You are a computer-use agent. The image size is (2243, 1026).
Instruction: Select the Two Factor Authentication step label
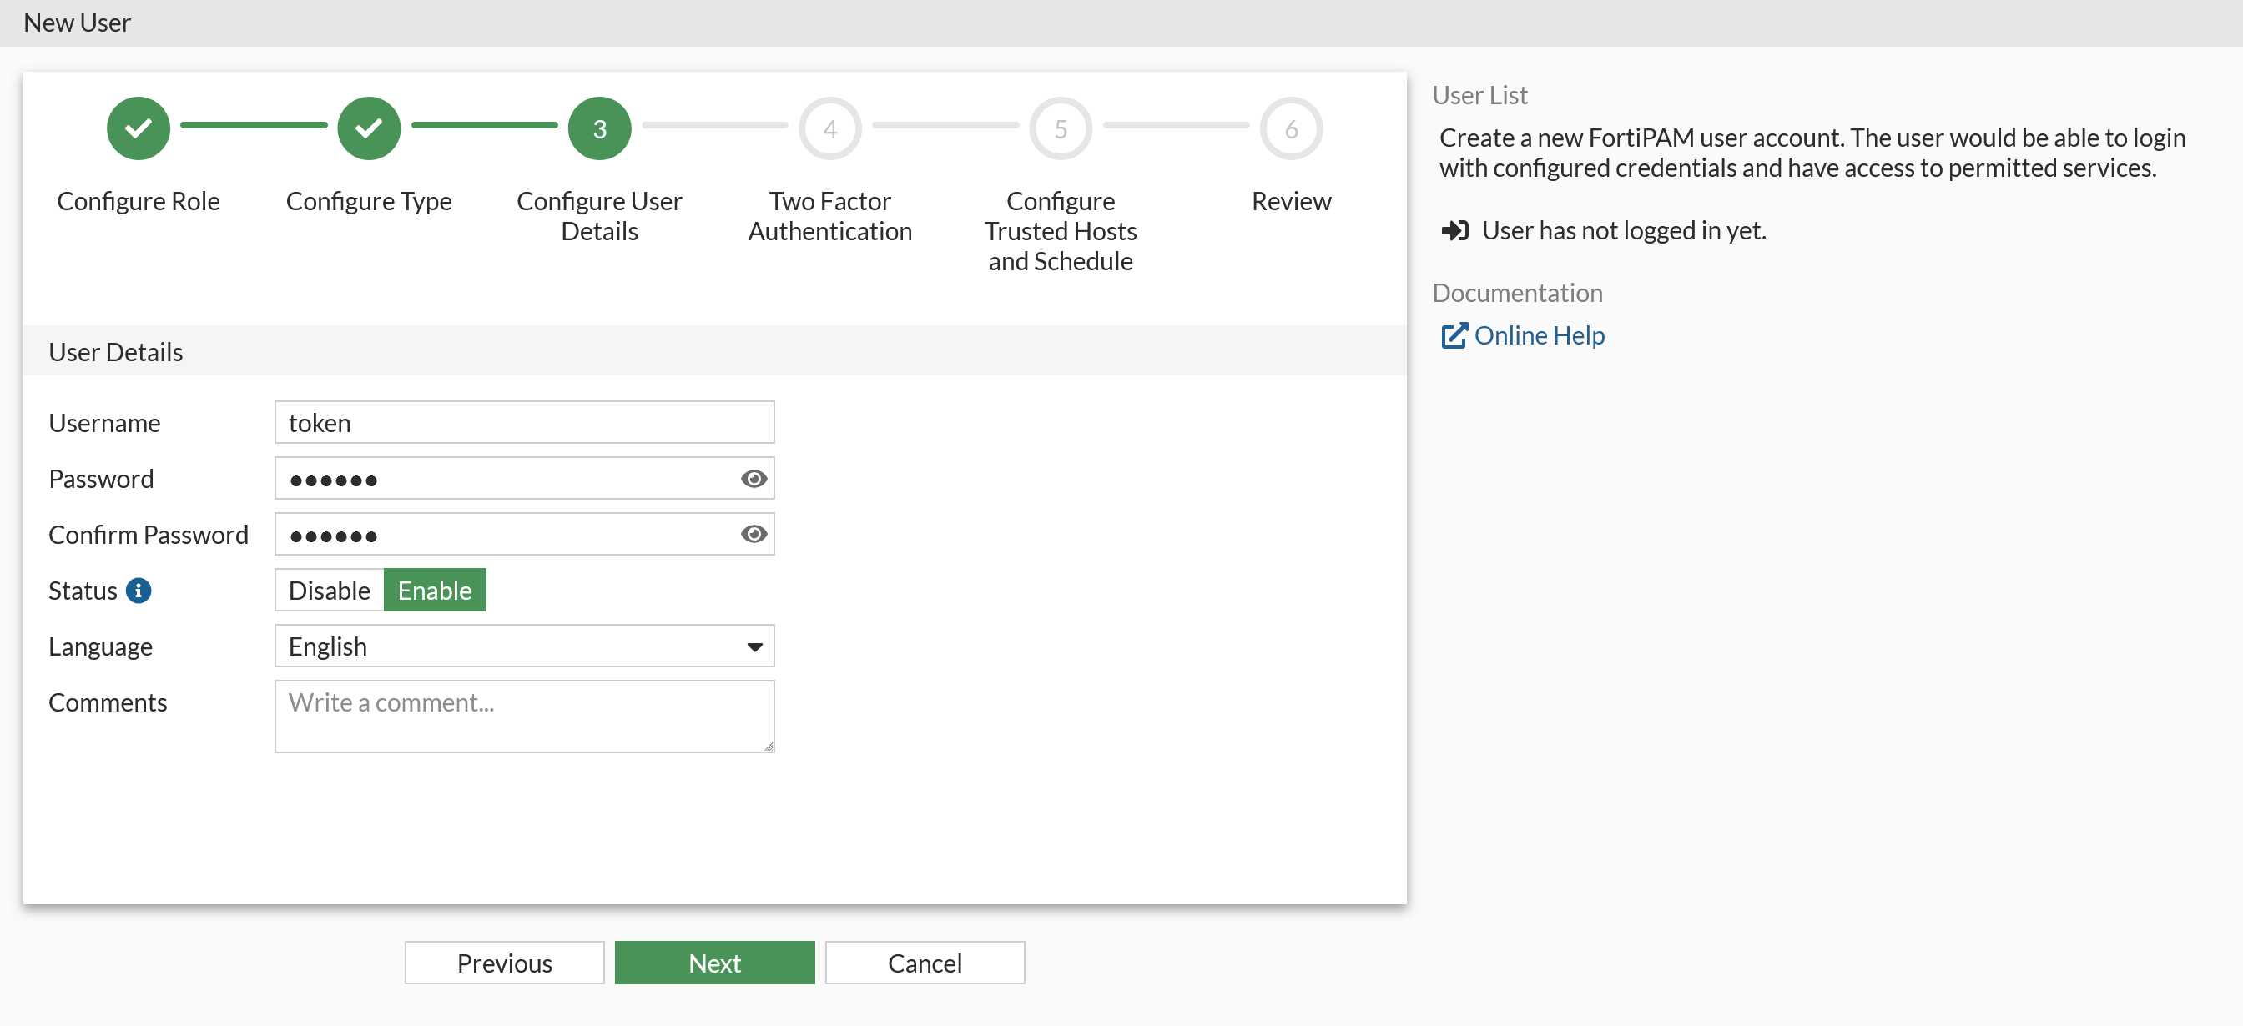[x=829, y=216]
